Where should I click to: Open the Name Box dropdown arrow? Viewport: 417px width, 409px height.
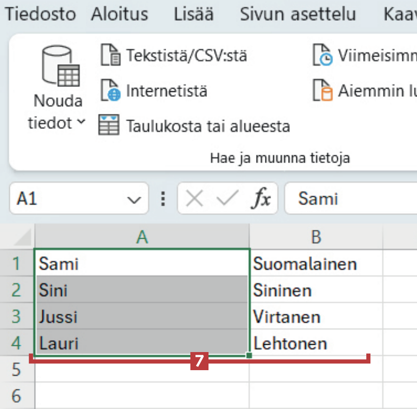click(x=134, y=199)
